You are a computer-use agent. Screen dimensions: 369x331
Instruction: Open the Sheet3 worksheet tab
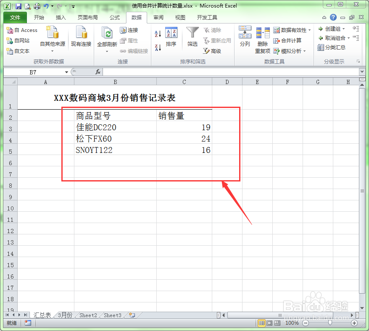pyautogui.click(x=113, y=315)
